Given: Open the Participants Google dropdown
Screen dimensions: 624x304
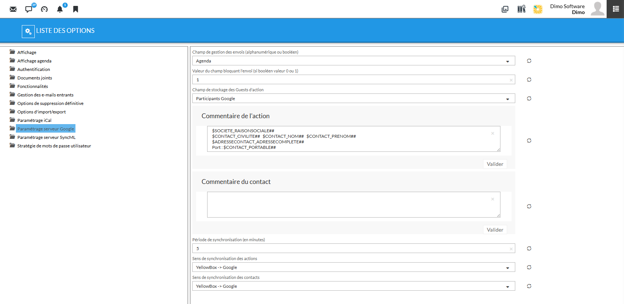Looking at the screenshot, I should point(353,99).
